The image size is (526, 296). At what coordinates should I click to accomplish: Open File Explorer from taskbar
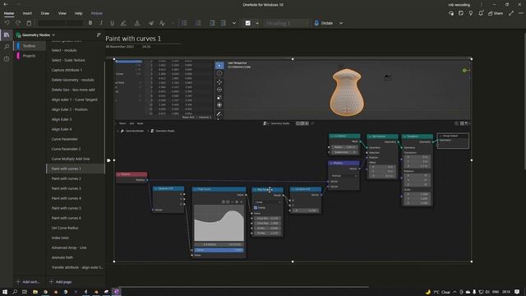pyautogui.click(x=35, y=292)
